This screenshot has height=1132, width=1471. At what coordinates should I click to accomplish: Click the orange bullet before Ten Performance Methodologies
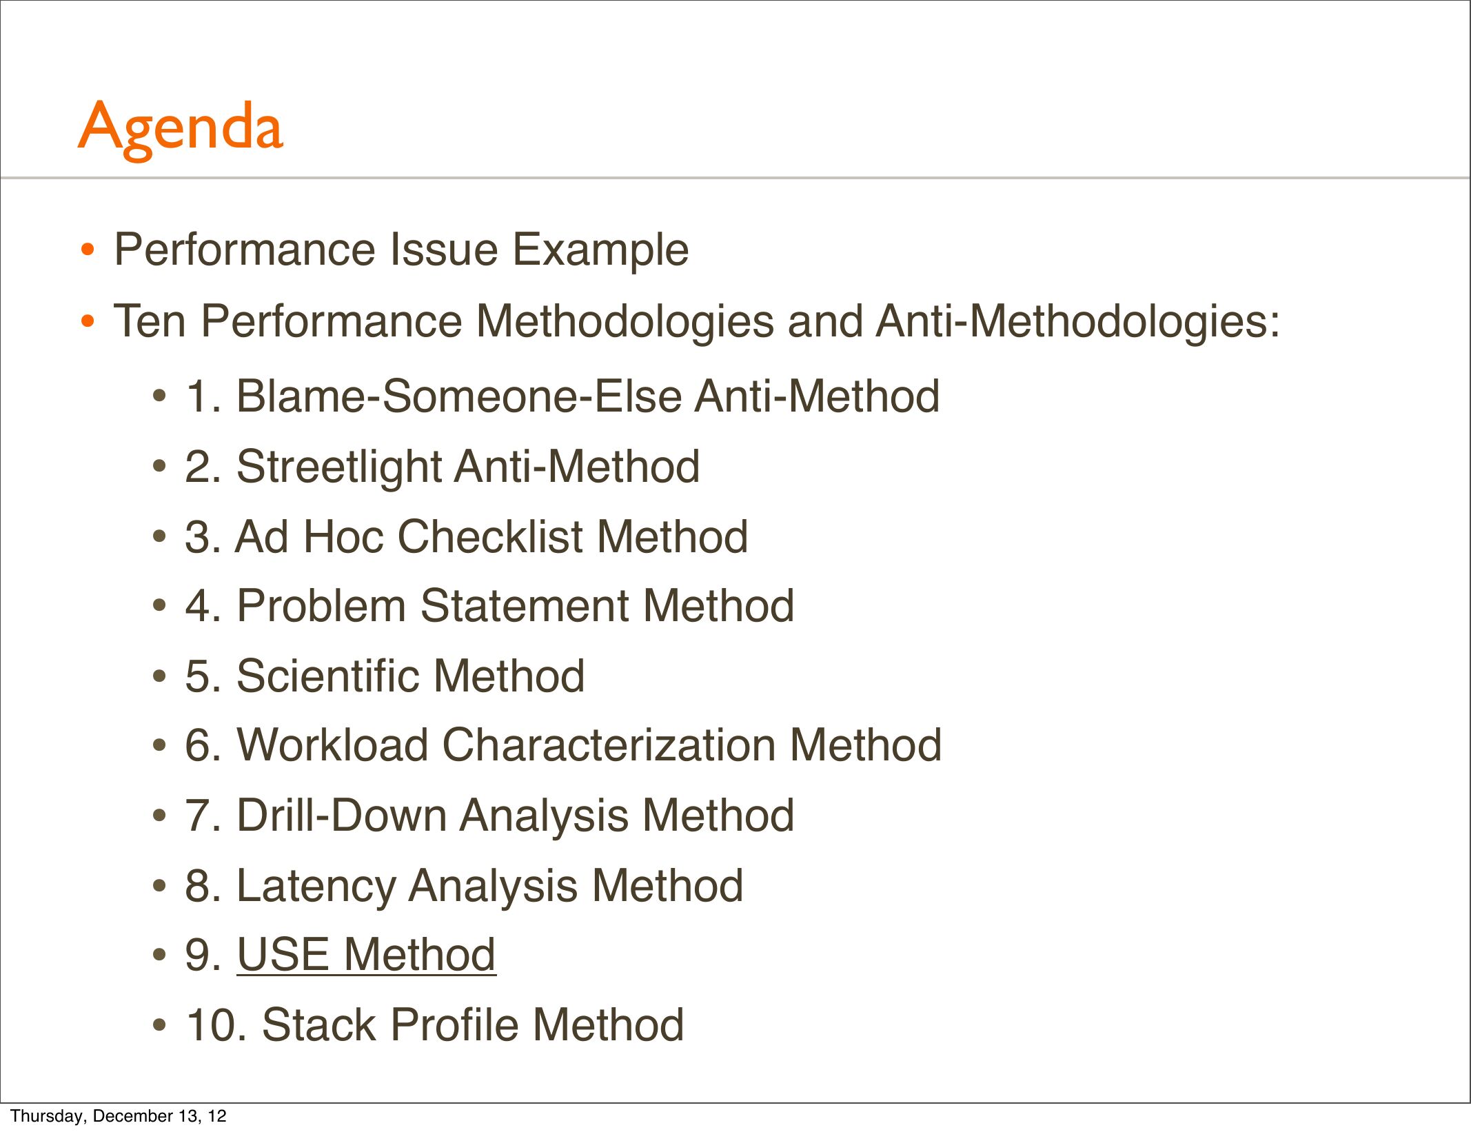click(87, 321)
